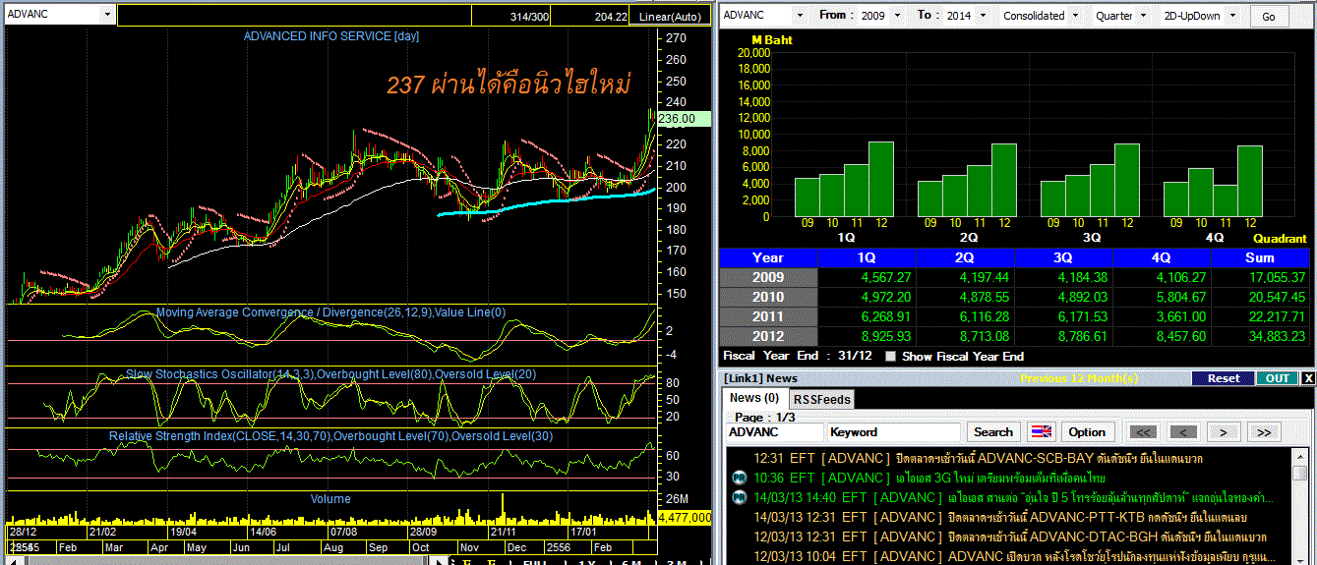Viewport: 1317px width, 565px height.
Task: Go to previous news page
Action: (1183, 432)
